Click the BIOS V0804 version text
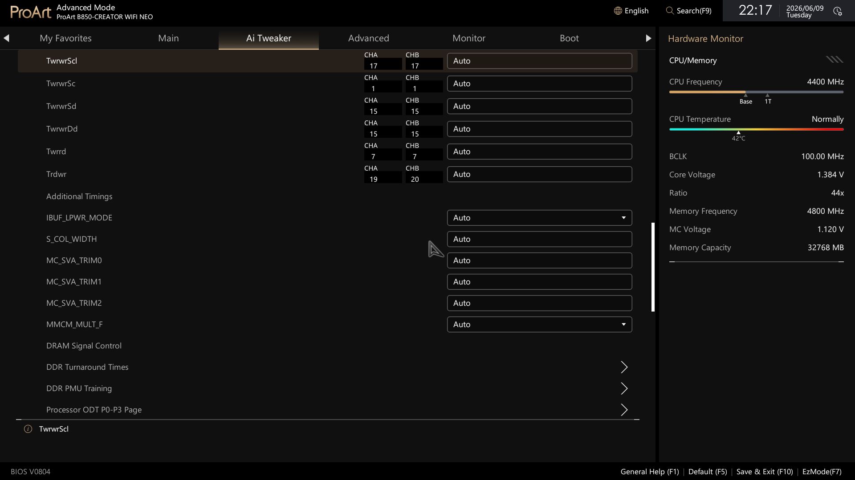This screenshot has height=480, width=855. point(30,472)
